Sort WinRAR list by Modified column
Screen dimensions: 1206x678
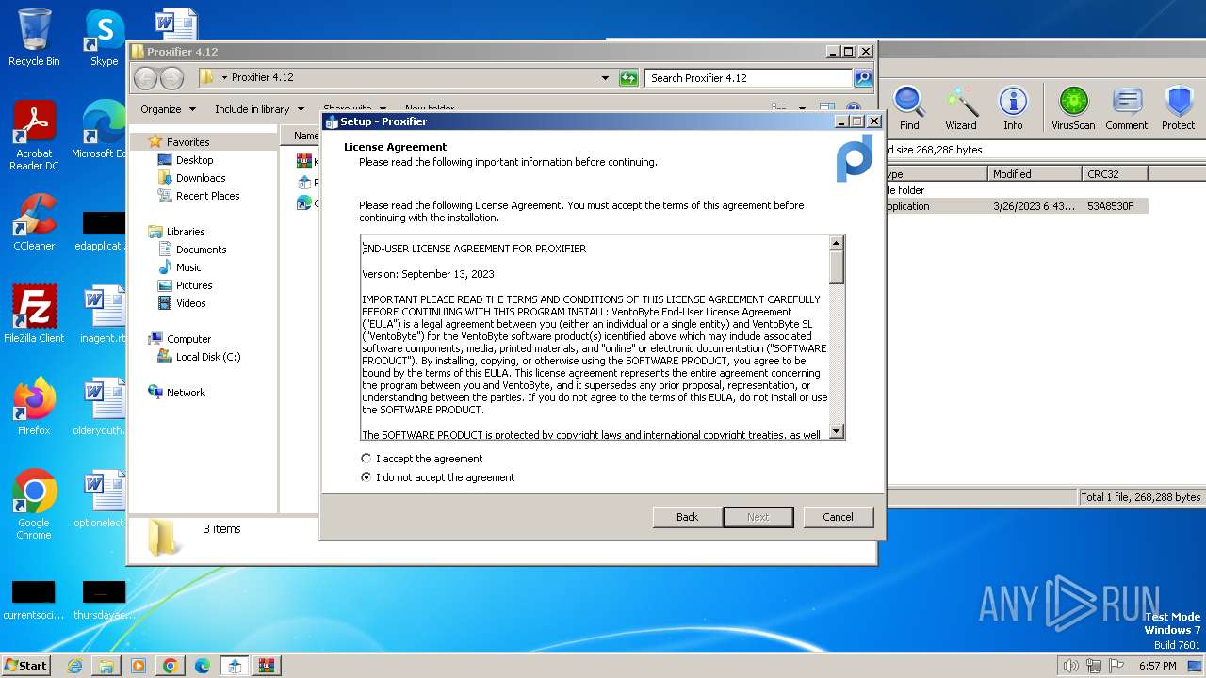coord(1035,174)
